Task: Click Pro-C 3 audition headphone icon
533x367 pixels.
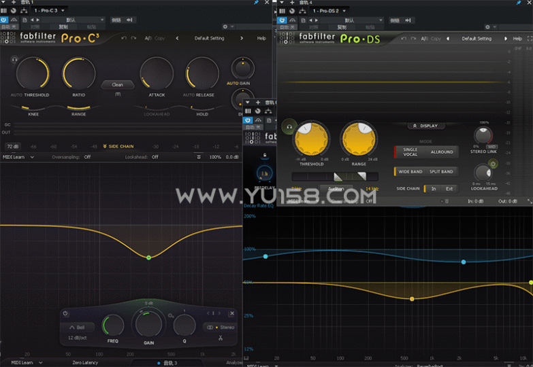Action: (x=14, y=60)
